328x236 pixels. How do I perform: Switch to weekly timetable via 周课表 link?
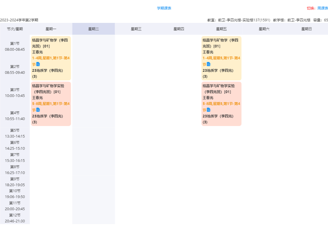322,8
